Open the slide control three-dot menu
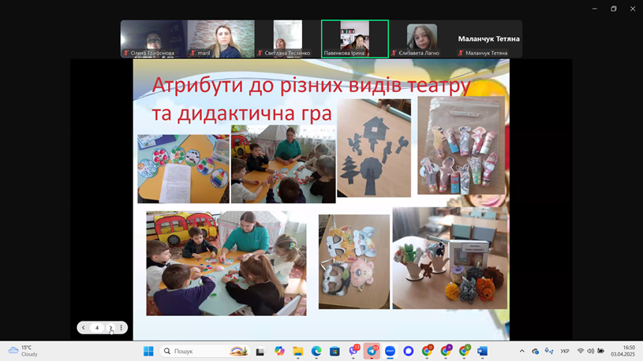 [121, 328]
